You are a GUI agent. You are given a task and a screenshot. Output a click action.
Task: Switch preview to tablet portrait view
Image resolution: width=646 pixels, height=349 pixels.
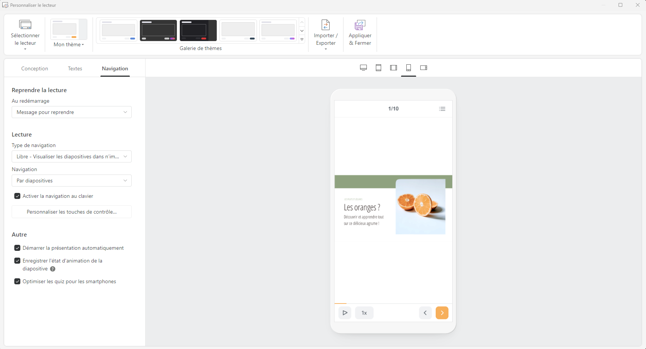click(378, 68)
